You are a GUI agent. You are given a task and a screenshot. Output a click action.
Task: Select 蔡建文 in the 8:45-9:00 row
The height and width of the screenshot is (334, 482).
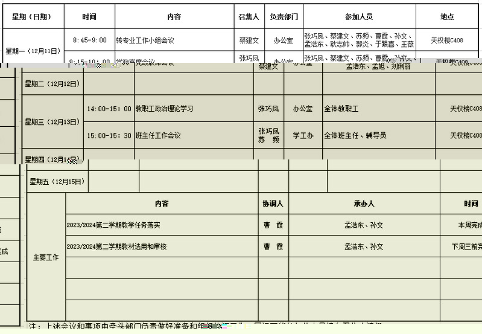tap(249, 40)
